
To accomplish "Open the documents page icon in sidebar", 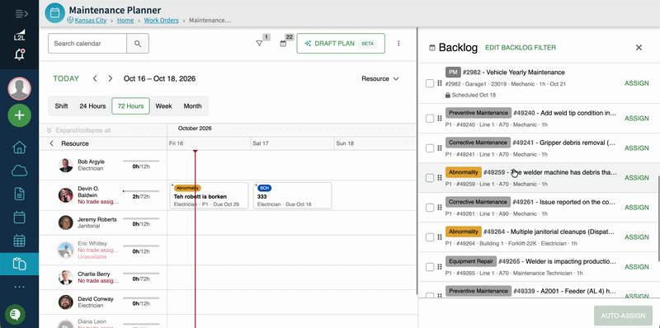I will click(19, 194).
